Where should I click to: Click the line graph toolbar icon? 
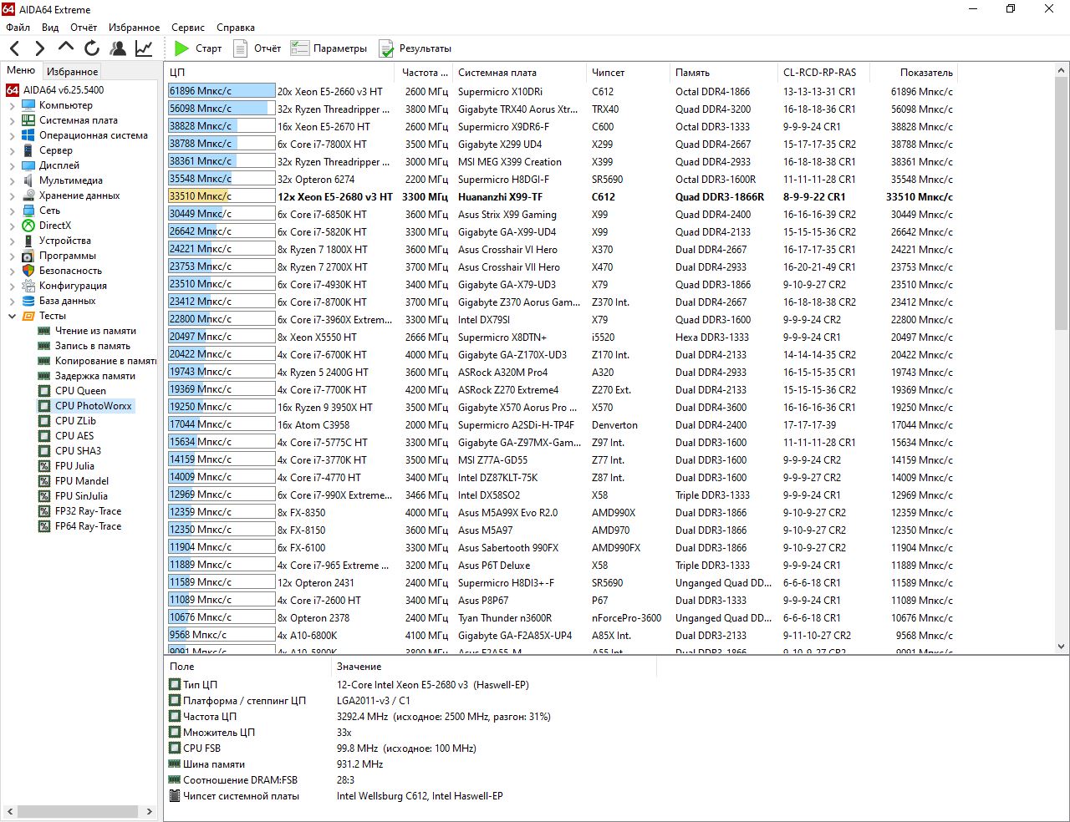tap(144, 48)
